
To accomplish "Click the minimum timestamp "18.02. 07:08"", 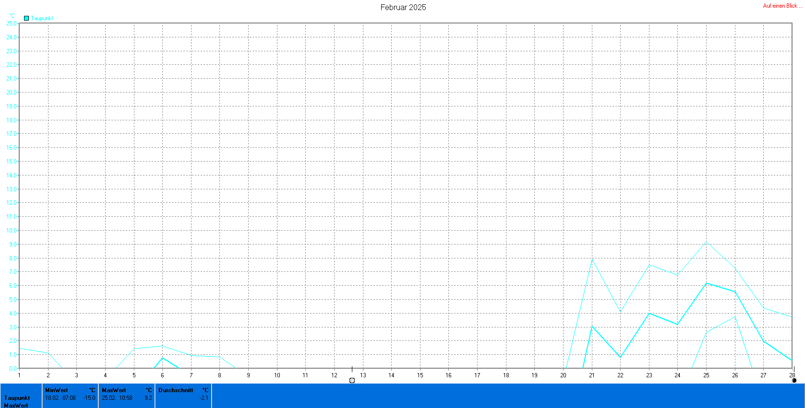I will pyautogui.click(x=60, y=398).
